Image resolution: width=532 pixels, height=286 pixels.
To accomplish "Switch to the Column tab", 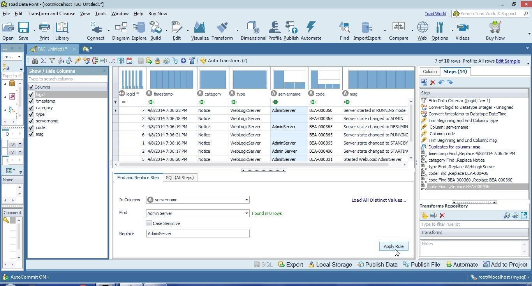I will 430,71.
